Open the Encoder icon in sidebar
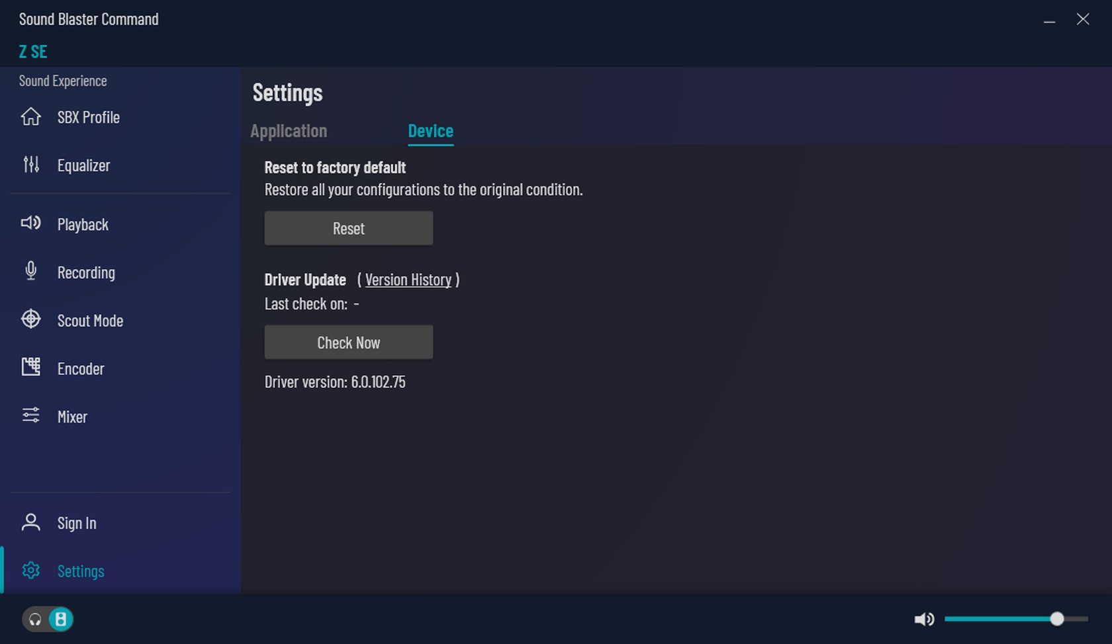The height and width of the screenshot is (644, 1112). [30, 367]
